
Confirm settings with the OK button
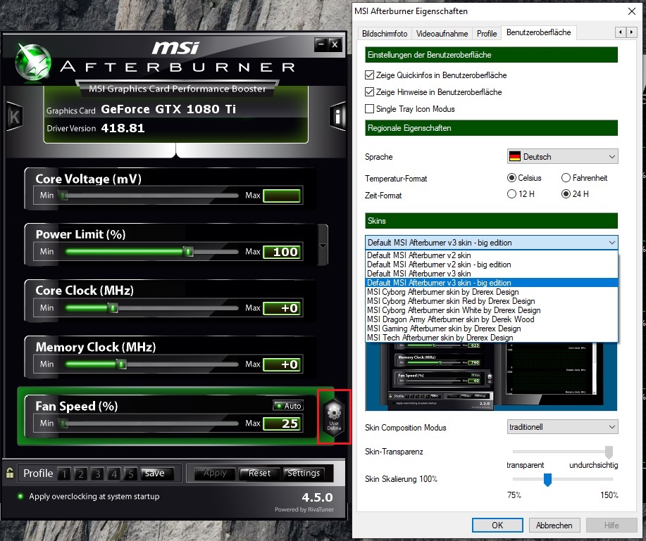point(497,525)
